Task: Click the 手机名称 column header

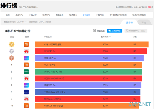Action: click(48, 37)
